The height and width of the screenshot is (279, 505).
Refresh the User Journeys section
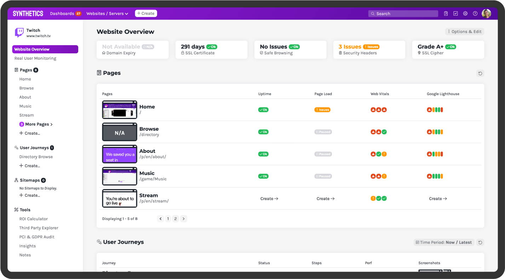pos(480,242)
